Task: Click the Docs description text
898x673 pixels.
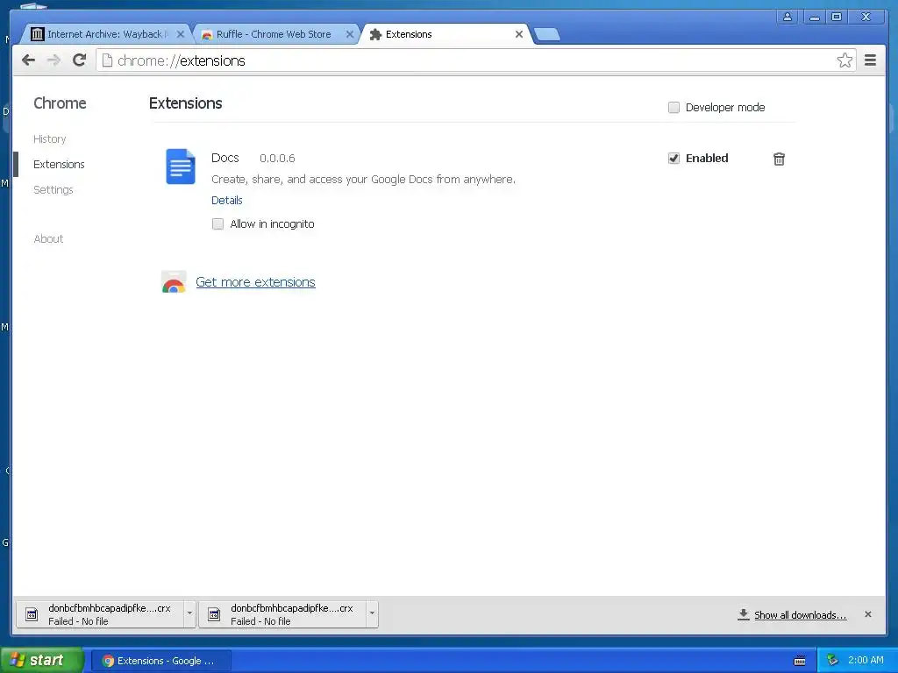Action: click(363, 179)
